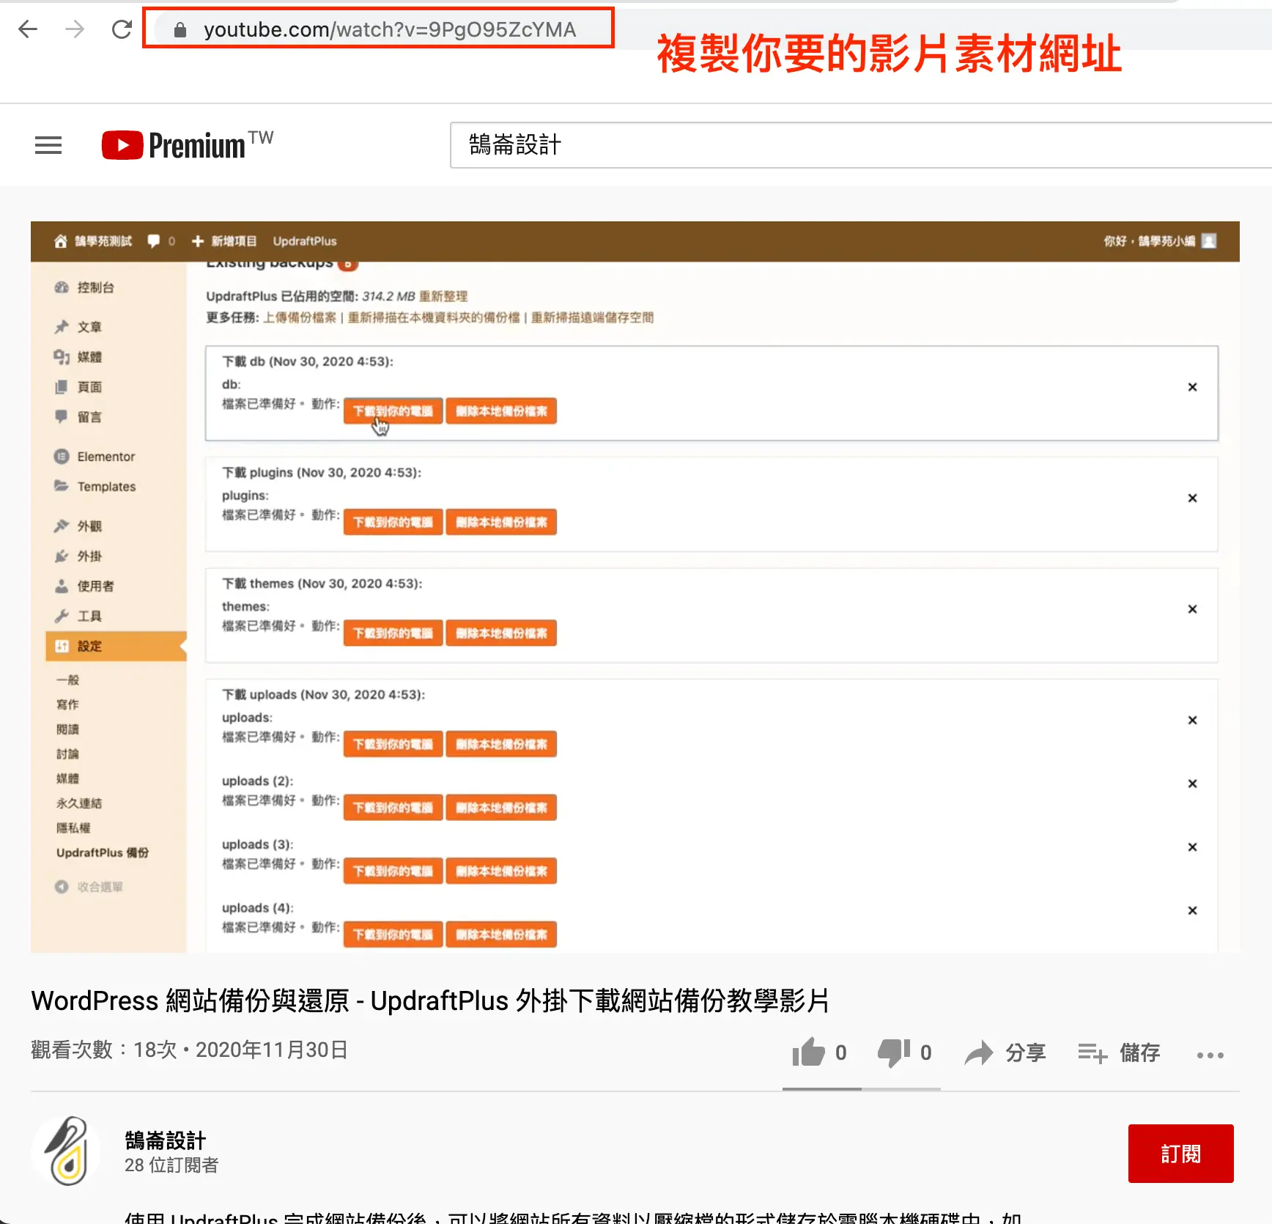Open the channel name under the video title
1272x1224 pixels.
pyautogui.click(x=166, y=1140)
